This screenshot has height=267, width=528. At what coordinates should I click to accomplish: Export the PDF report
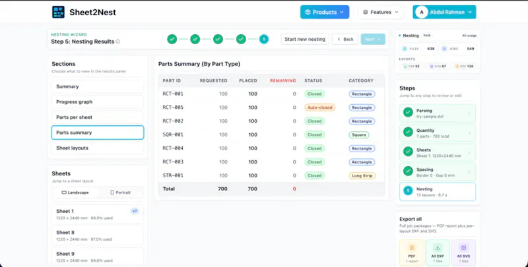[x=412, y=253]
